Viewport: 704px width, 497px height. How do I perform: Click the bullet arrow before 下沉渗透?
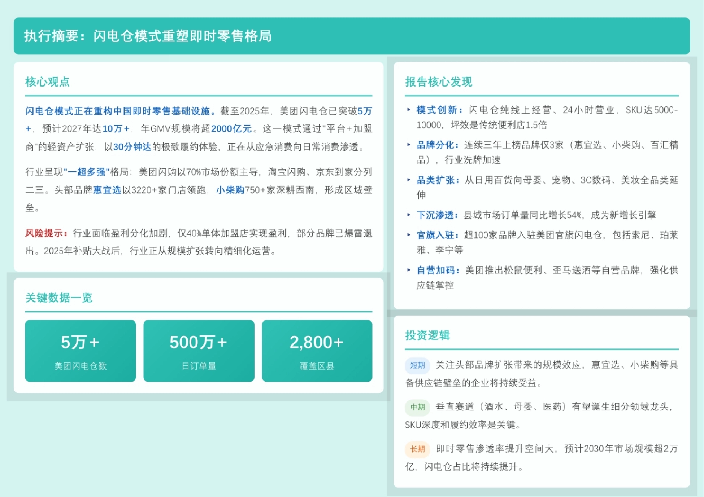pos(409,215)
